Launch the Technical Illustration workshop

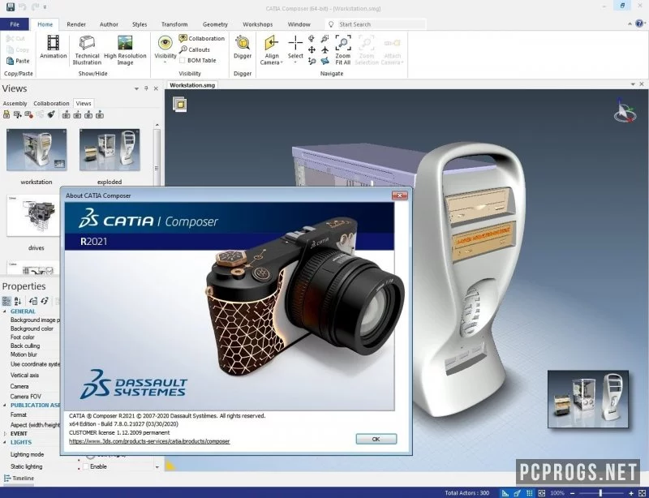point(87,50)
